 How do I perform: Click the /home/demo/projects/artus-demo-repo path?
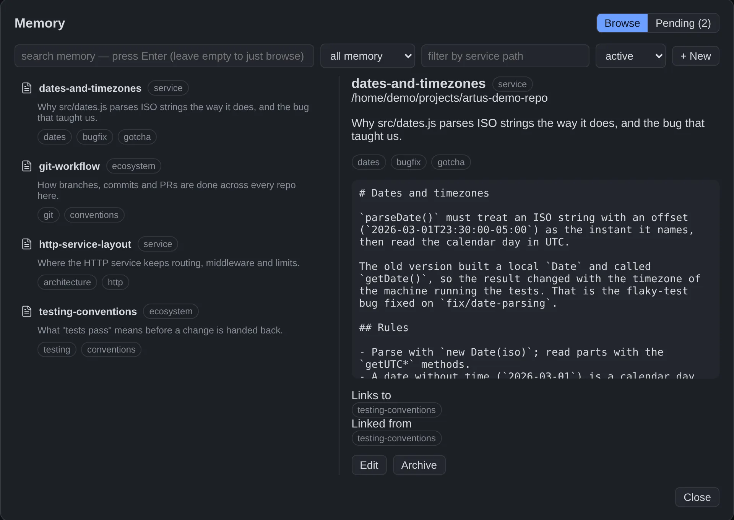450,98
